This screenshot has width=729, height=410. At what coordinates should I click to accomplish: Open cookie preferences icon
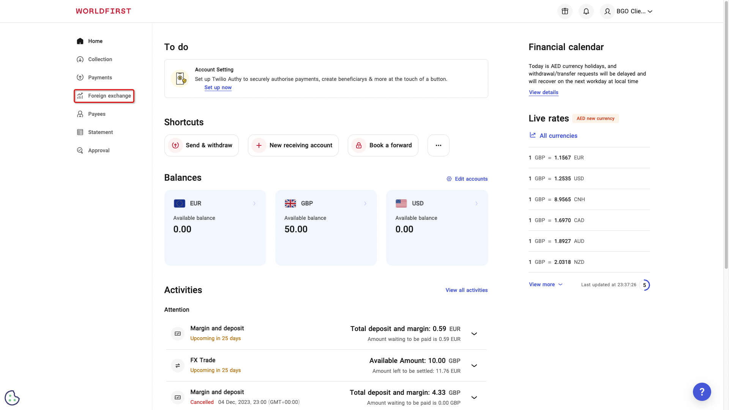[12, 398]
